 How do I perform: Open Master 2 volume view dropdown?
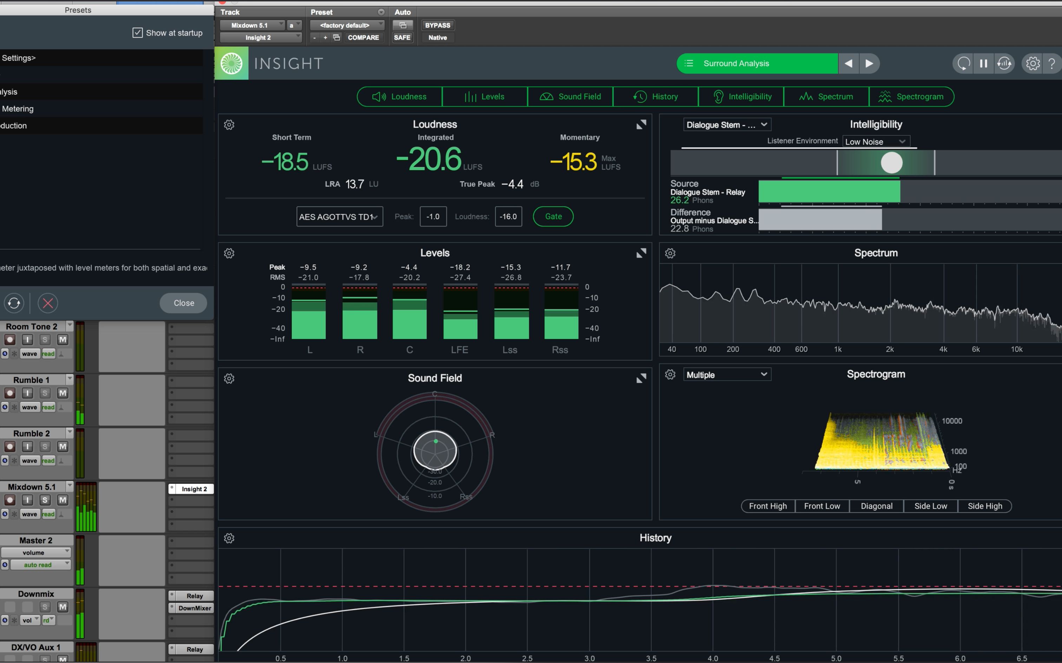pos(36,553)
